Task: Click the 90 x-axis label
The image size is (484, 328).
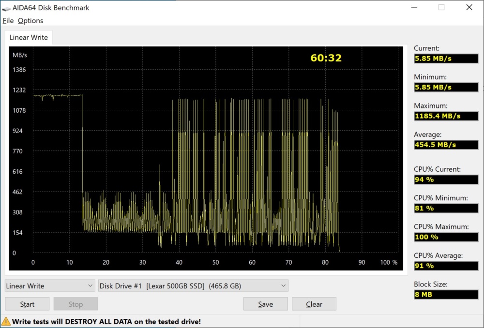Action: coord(362,262)
